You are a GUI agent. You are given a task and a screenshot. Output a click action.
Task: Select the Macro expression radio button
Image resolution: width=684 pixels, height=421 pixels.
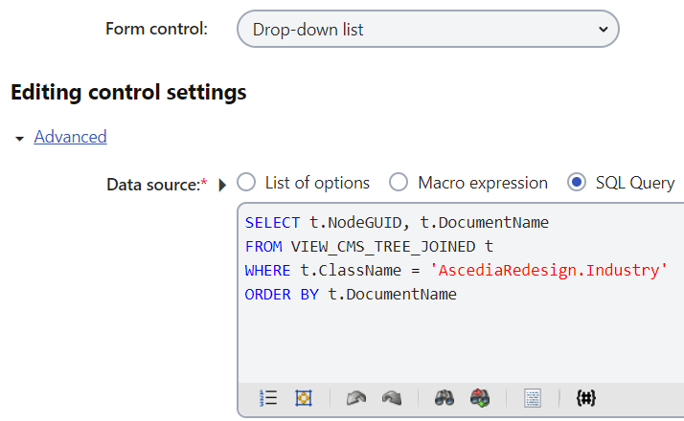tap(399, 182)
